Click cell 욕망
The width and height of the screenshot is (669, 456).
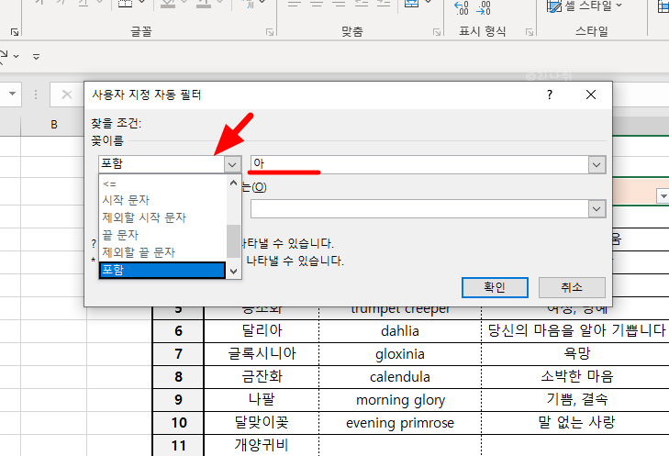coord(577,354)
